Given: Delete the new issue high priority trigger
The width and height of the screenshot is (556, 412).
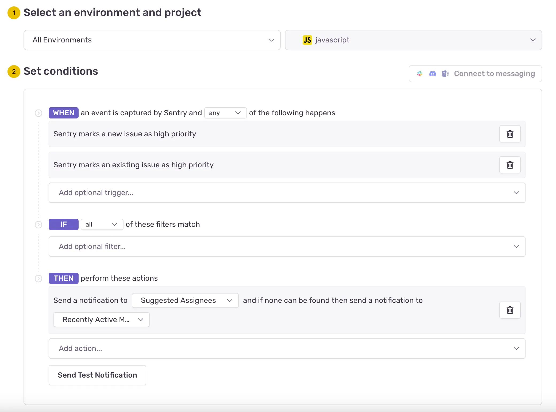Looking at the screenshot, I should [510, 134].
